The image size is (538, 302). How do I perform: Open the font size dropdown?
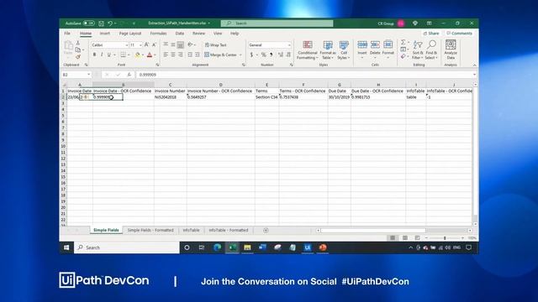[140, 45]
